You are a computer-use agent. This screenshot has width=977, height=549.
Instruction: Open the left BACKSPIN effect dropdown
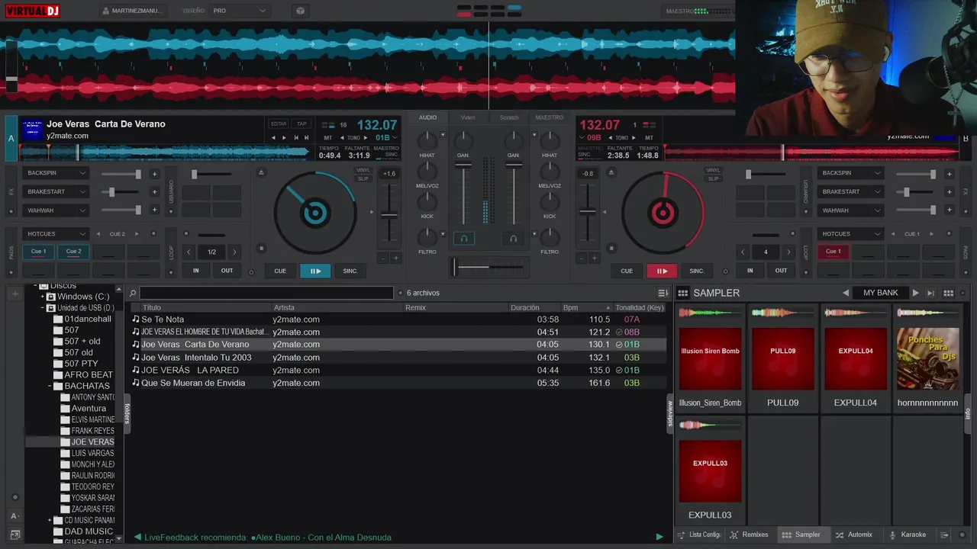pos(56,173)
